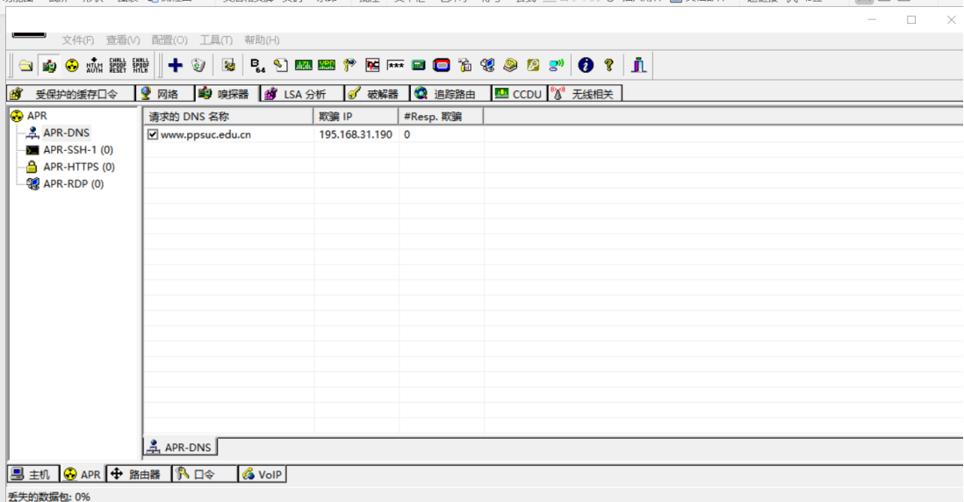Open the 帮助(H) menu
This screenshot has width=964, height=502.
262,40
